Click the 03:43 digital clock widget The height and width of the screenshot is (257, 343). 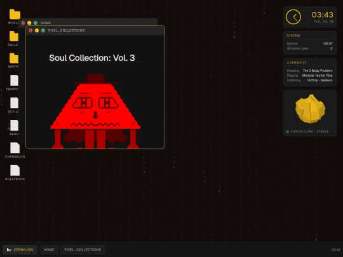(322, 15)
